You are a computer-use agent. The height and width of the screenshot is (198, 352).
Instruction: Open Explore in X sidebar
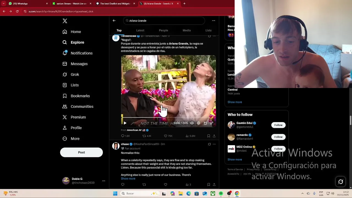pyautogui.click(x=73, y=42)
